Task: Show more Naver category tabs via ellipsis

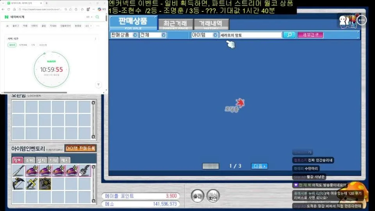Action: 98,26
